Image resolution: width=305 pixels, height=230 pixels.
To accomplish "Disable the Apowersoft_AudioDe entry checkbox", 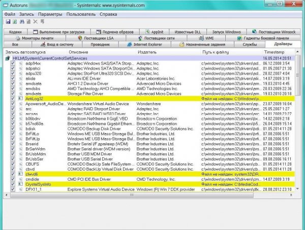I will pos(13,104).
